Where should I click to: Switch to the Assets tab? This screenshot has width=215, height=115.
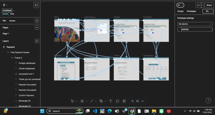point(12,21)
